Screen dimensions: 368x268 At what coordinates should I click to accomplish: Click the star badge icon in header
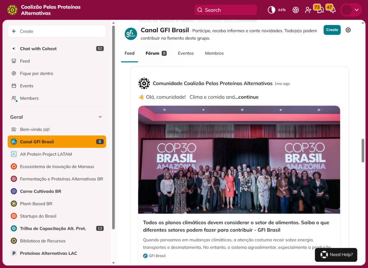[295, 10]
